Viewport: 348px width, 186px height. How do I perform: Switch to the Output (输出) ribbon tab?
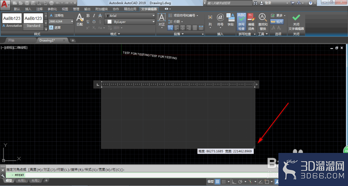point(87,9)
